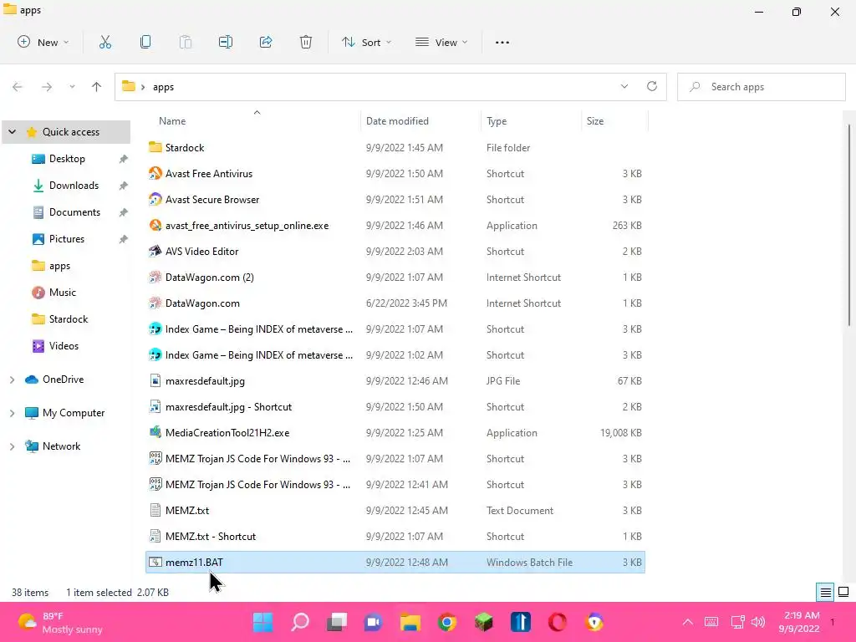
Task: Open taskbar Search
Action: click(x=300, y=622)
